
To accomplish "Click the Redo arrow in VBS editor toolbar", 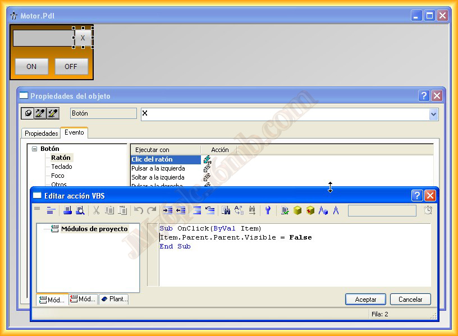I will pyautogui.click(x=152, y=210).
